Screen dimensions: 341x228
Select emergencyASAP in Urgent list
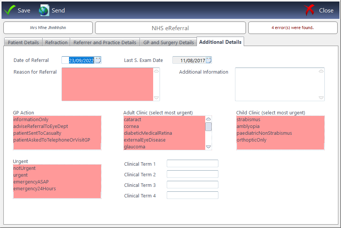57,182
